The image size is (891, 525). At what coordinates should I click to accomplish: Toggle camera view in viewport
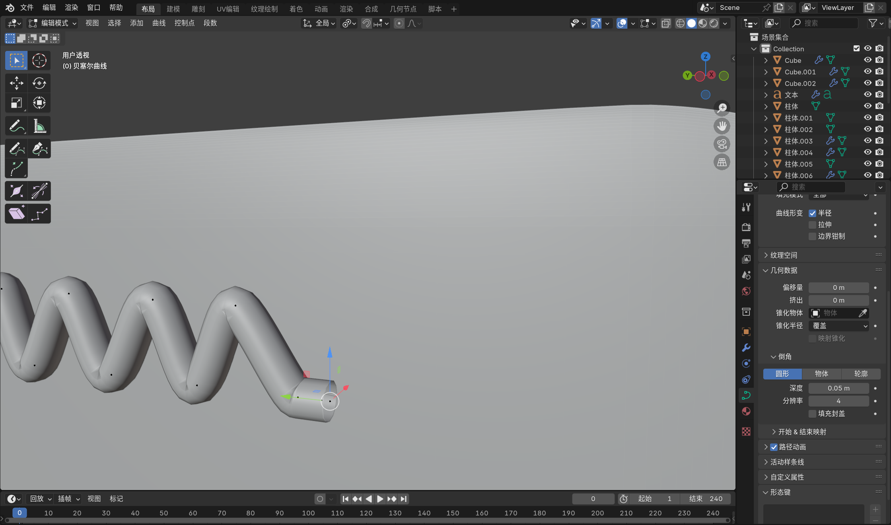pos(722,144)
